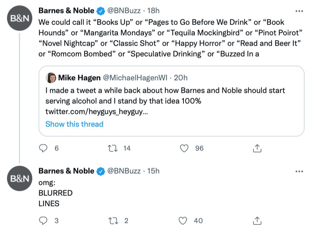Open more options for the BLURRED LINES tweet
Viewport: 313px width, 231px height.
pos(299,171)
